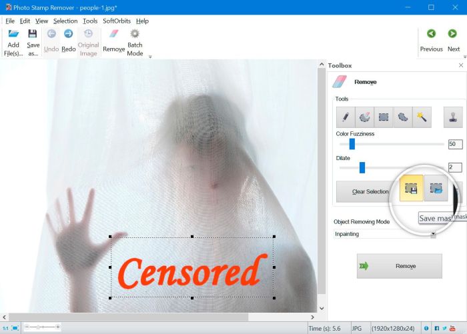Screen dimensions: 467x334
Task: Click the fit-to-window icon in status bar
Action: 15,328
